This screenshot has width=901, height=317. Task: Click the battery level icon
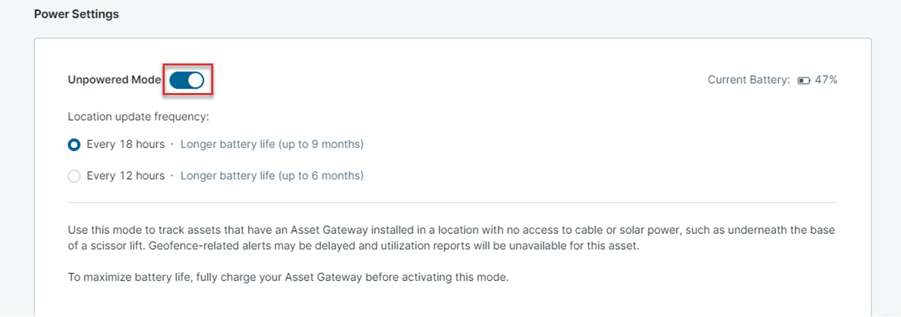click(804, 80)
